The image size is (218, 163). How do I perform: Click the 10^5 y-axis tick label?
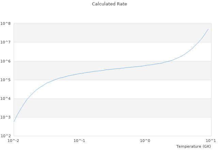[x=5, y=80]
